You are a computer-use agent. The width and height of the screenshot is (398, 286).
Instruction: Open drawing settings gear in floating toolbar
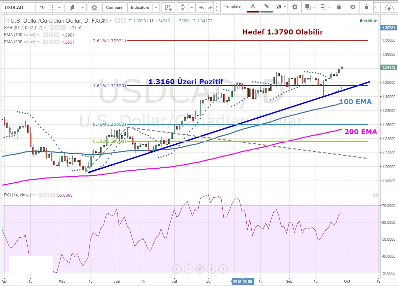pos(295,7)
